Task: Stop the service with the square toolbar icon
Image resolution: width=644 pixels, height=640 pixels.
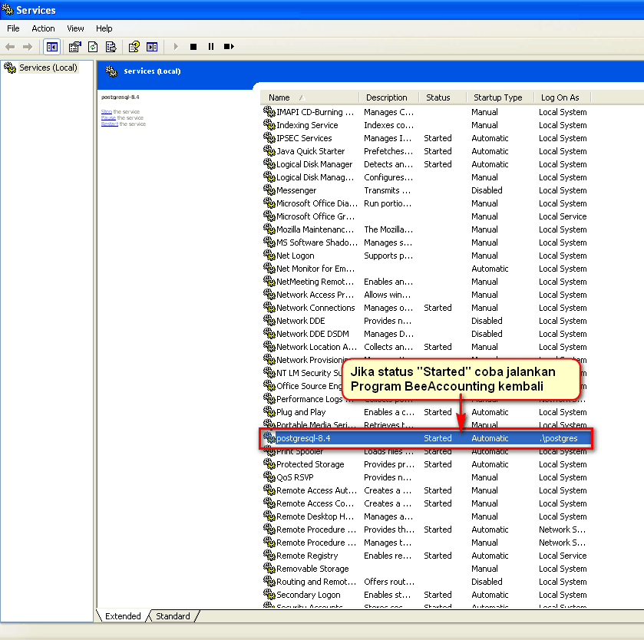Action: click(193, 47)
